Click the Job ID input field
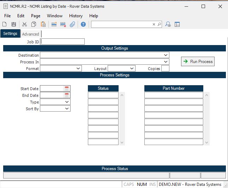 point(62,42)
